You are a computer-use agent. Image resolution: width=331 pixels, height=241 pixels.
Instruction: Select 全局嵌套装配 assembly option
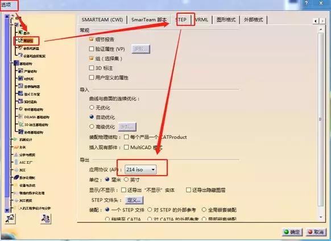pyautogui.click(x=204, y=210)
